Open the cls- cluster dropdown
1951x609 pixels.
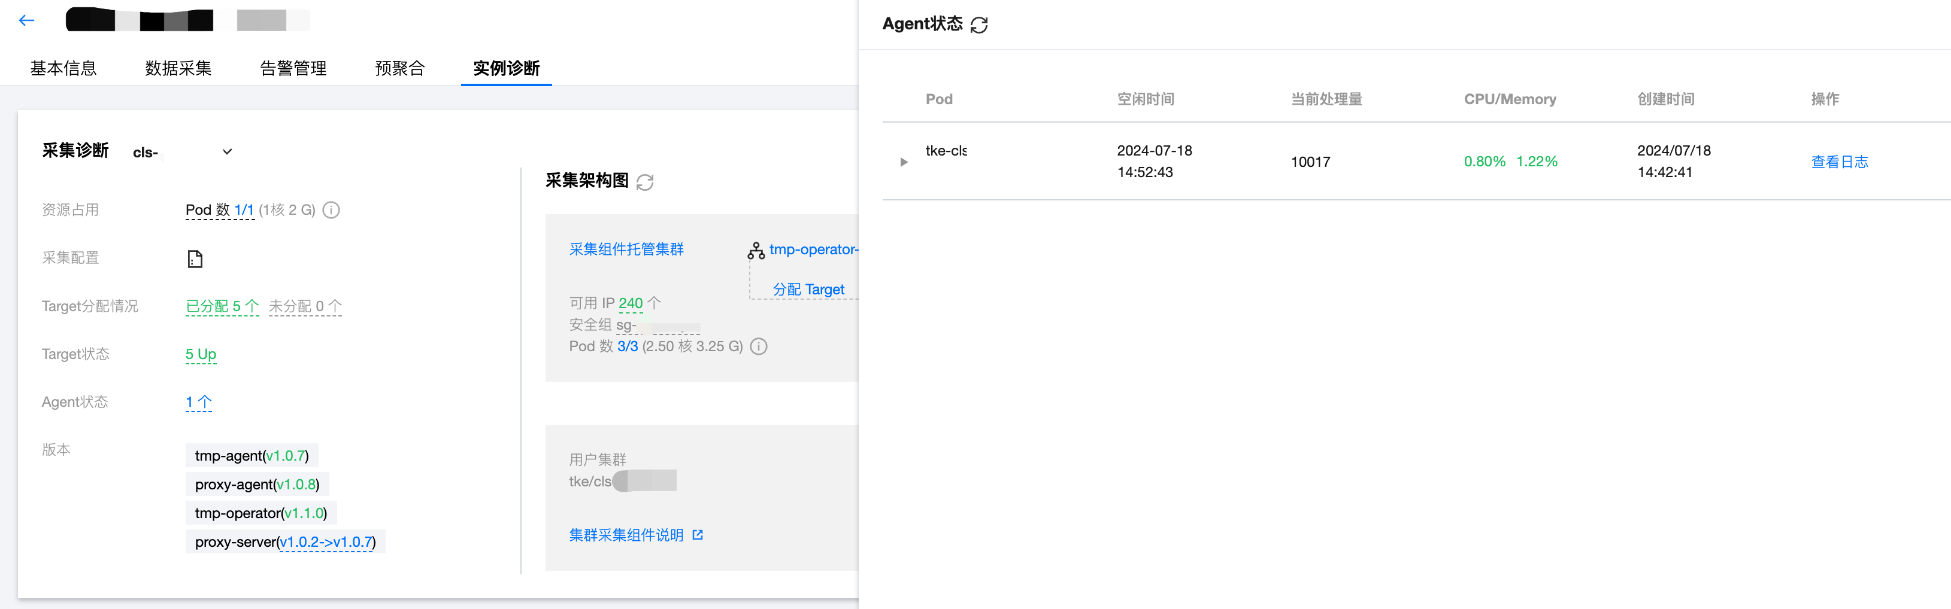[227, 152]
